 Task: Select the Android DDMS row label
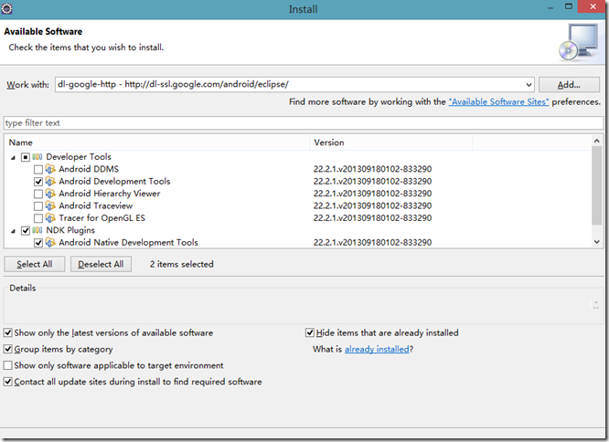click(x=89, y=169)
